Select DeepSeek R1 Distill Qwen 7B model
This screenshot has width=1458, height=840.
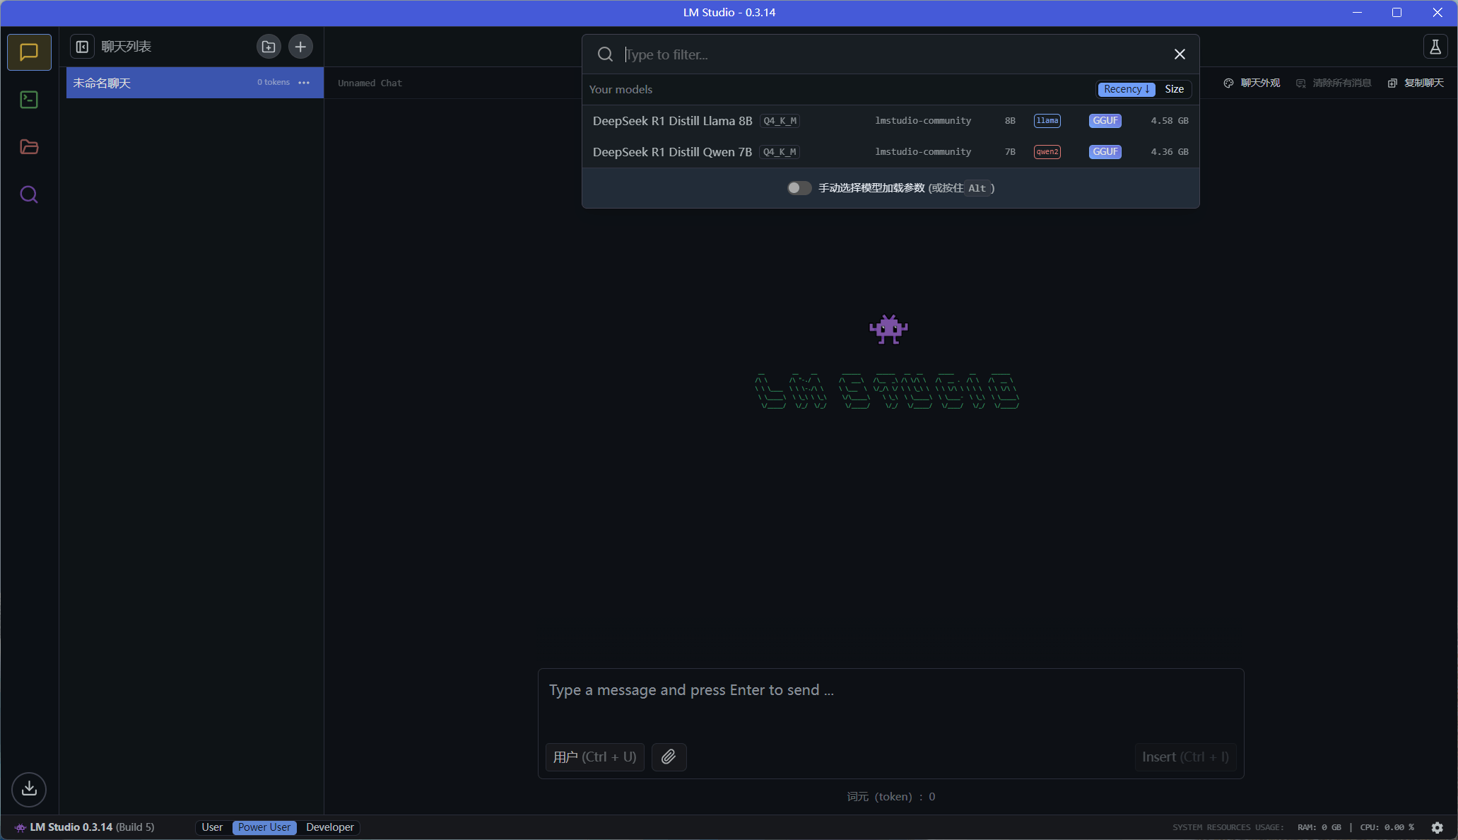[672, 152]
